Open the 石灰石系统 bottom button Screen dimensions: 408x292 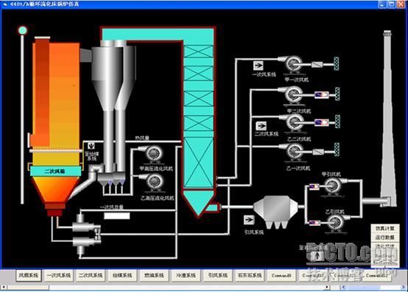pyautogui.click(x=249, y=275)
